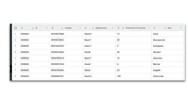Click phone cell 89874562343
188x105 pixels.
pos(66,46)
